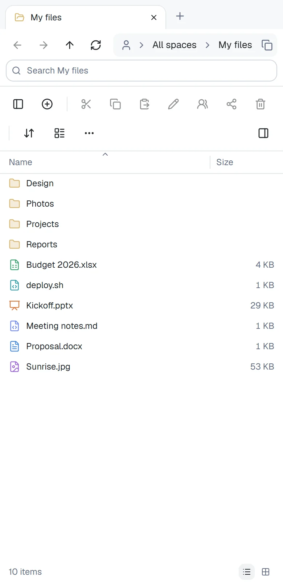This screenshot has width=283, height=582.
Task: Click the user icon in breadcrumb
Action: coord(126,45)
